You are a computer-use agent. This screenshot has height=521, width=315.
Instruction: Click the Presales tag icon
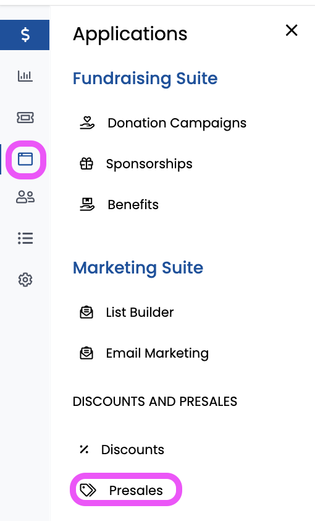tap(88, 490)
